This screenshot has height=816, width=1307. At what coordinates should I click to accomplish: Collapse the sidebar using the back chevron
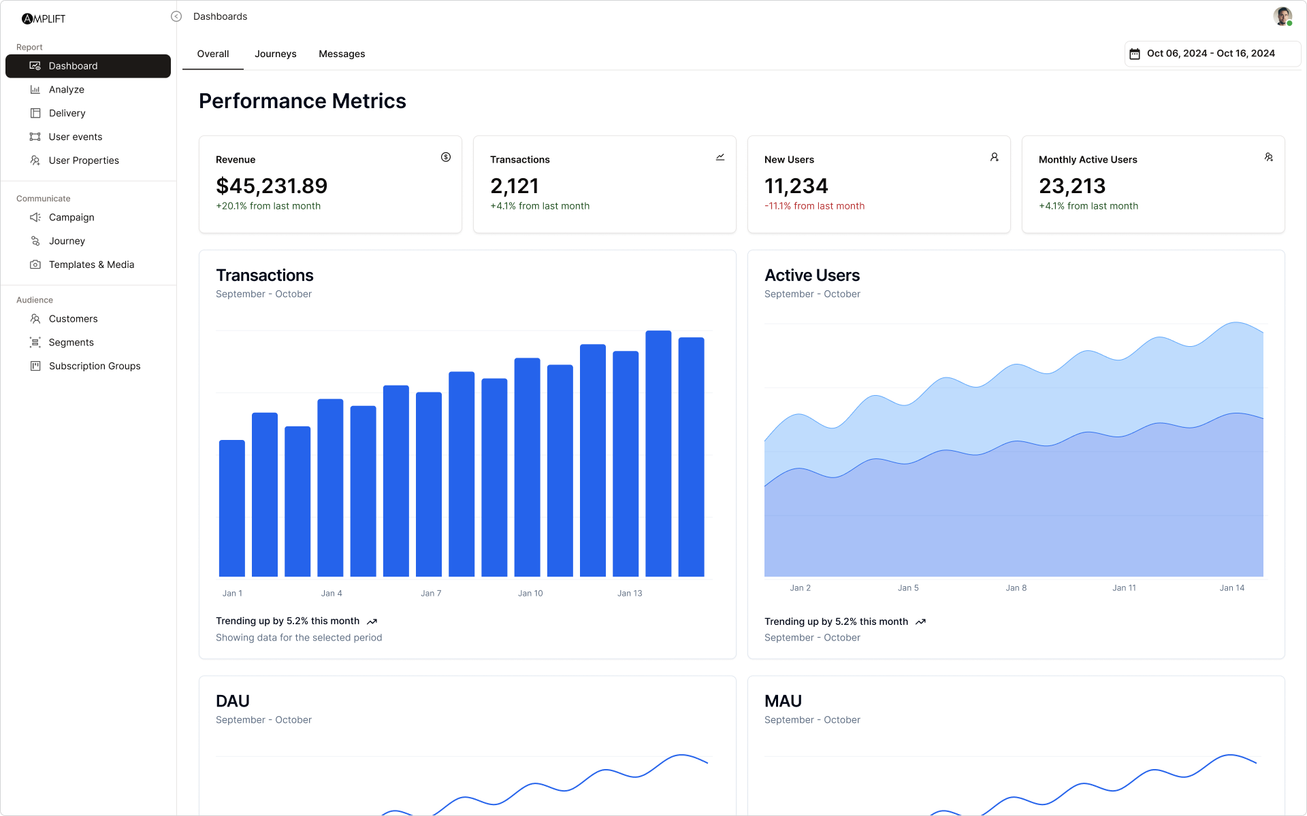(x=176, y=16)
